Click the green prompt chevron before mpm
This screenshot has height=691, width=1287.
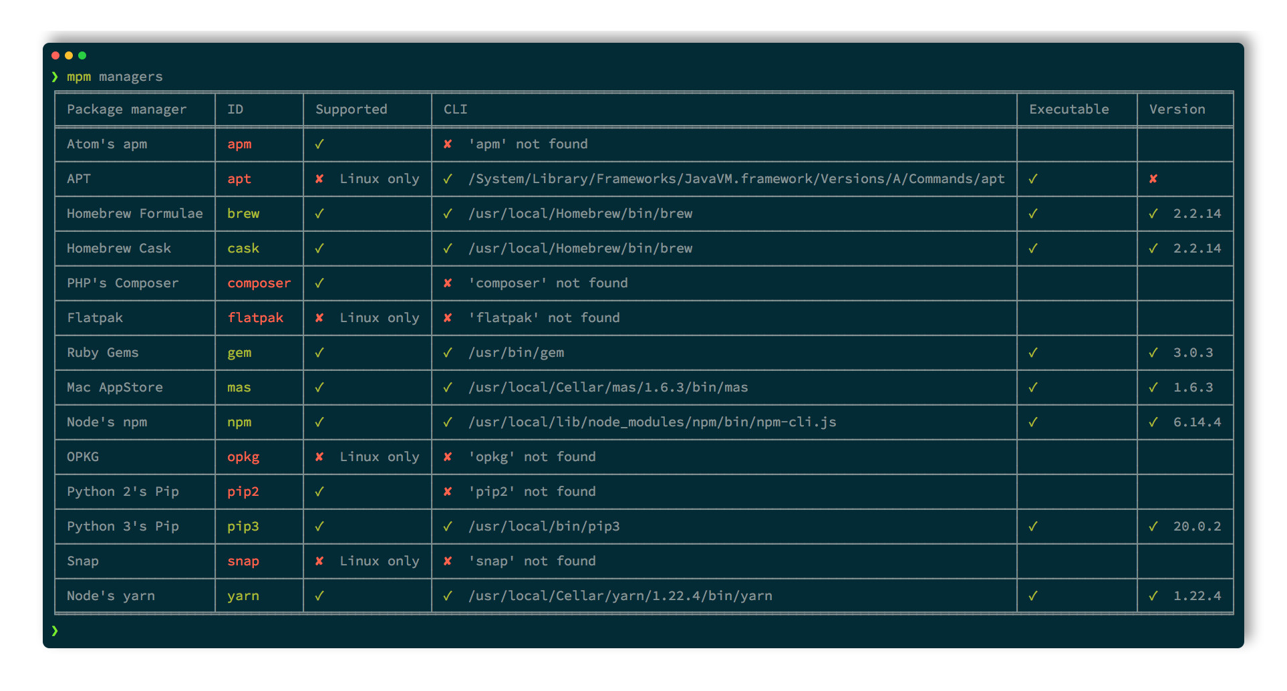[x=55, y=77]
